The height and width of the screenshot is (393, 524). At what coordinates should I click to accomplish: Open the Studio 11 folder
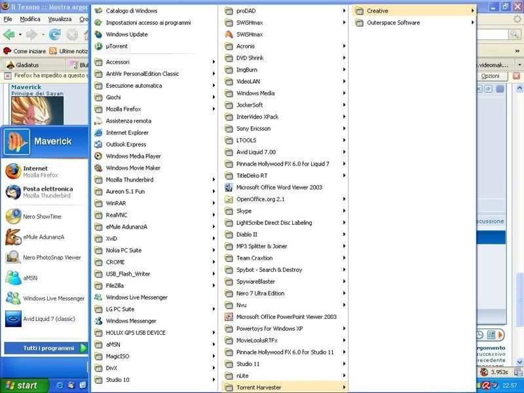click(285, 364)
